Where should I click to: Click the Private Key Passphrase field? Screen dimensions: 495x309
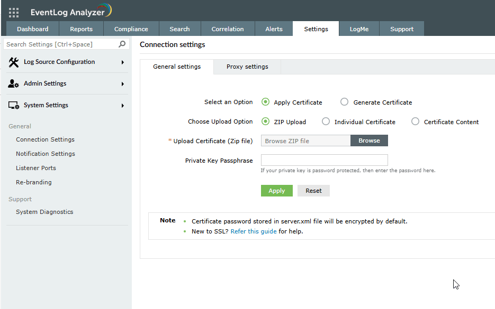pyautogui.click(x=324, y=160)
